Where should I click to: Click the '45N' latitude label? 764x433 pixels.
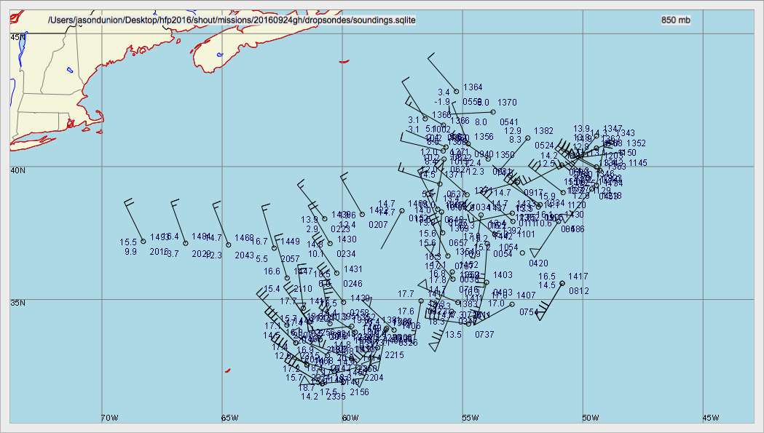tap(18, 37)
